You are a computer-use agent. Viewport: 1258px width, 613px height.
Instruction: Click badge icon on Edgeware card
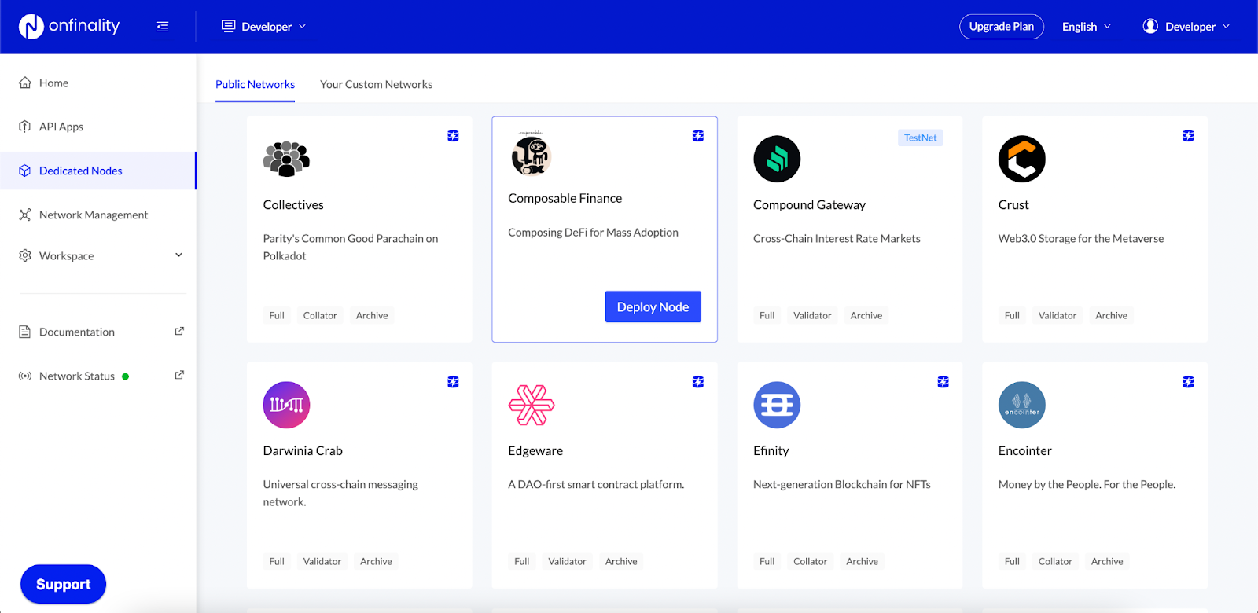[x=698, y=382]
